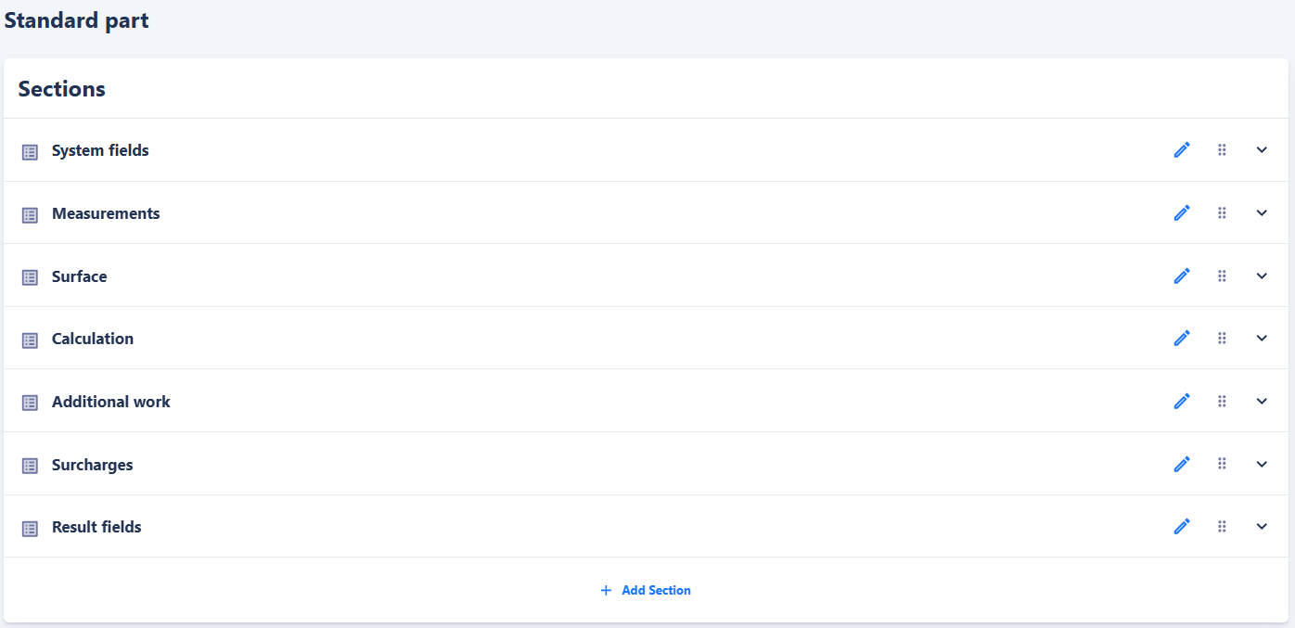Click the drag handle for System fields
Screen dimensions: 1295x628
(1222, 150)
